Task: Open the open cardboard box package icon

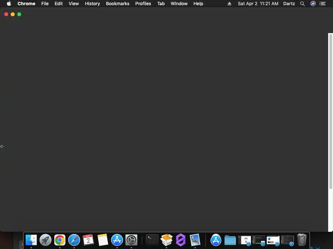Action: coord(166,240)
